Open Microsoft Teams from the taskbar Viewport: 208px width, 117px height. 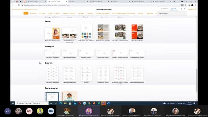click(x=104, y=103)
